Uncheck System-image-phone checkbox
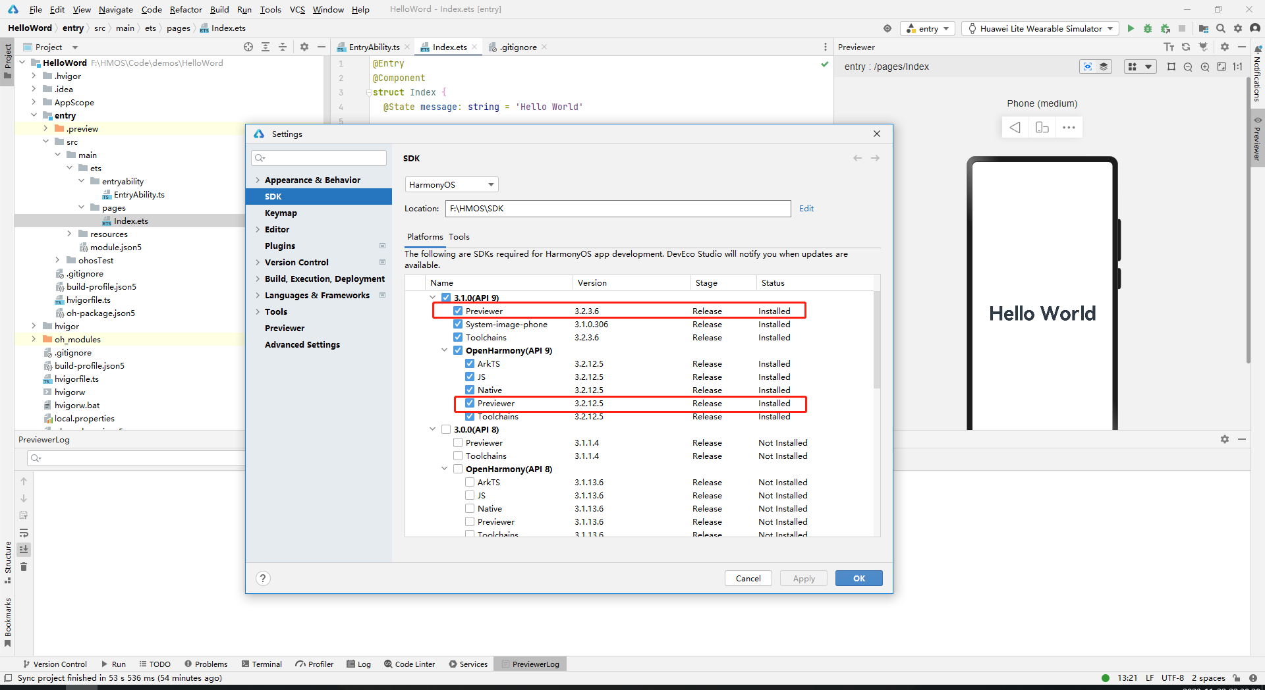 click(x=458, y=324)
